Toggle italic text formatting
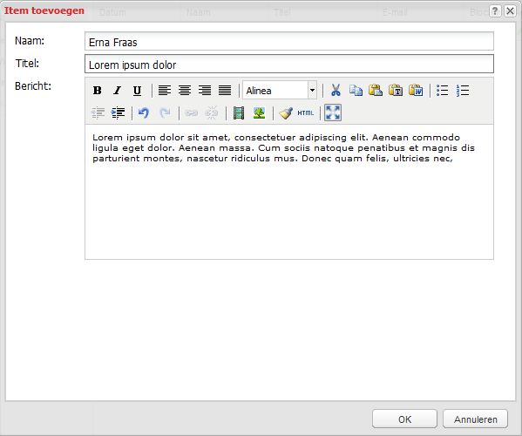Image resolution: width=522 pixels, height=436 pixels. pyautogui.click(x=117, y=91)
